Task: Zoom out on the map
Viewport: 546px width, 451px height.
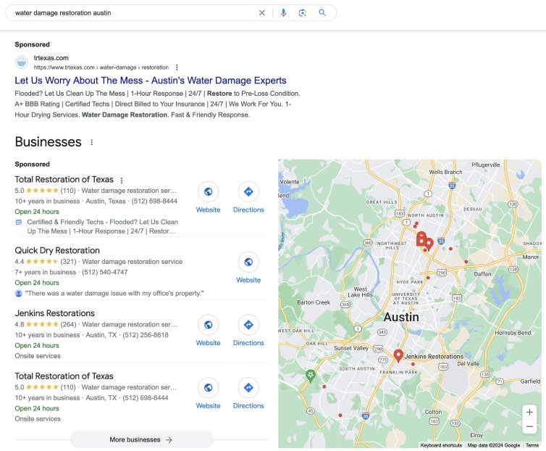Action: tap(529, 427)
